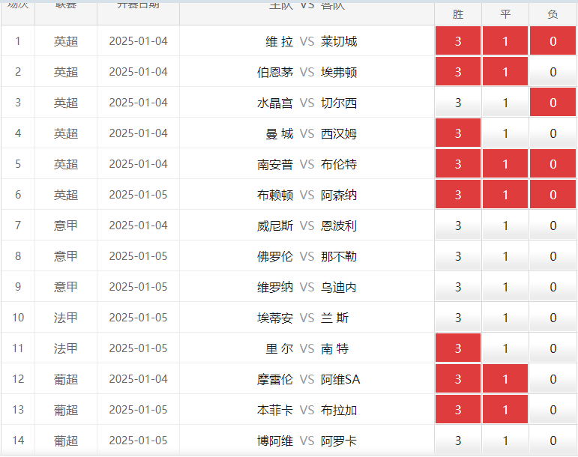This screenshot has width=578, height=457.
Task: Click team name 乌迪内
Action: (x=339, y=287)
